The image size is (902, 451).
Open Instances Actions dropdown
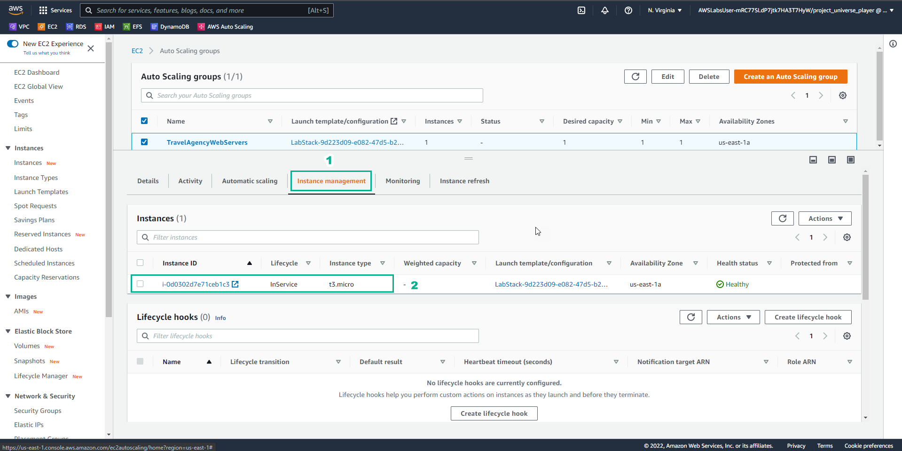click(825, 218)
